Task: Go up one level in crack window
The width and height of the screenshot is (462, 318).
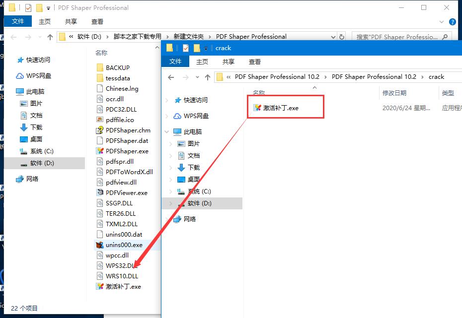Action: pyautogui.click(x=208, y=77)
